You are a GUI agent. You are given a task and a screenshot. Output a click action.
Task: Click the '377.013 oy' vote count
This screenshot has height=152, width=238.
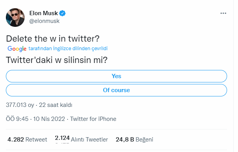pos(20,105)
